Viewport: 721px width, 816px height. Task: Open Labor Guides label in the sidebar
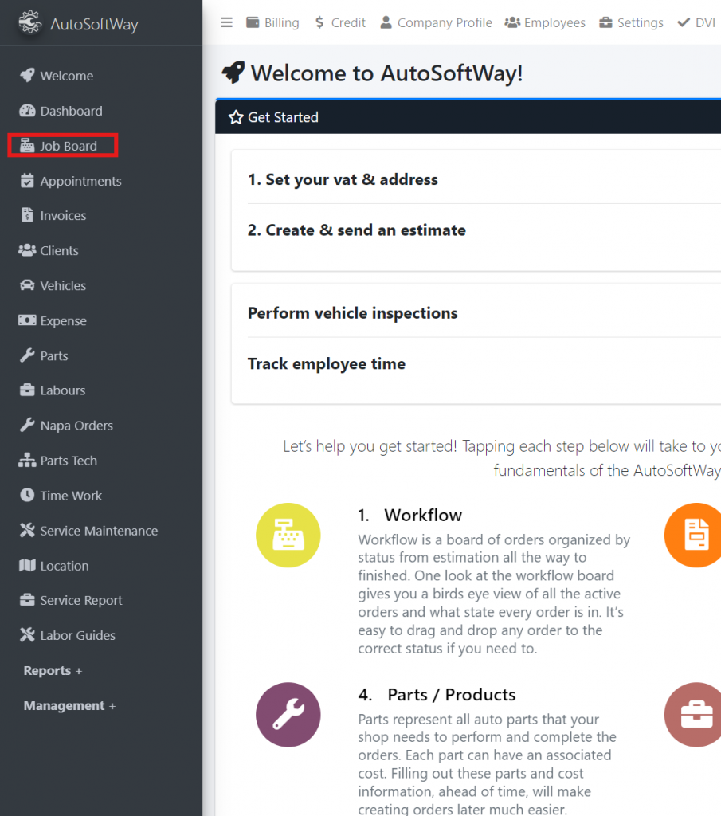77,635
